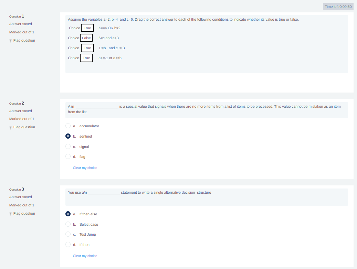
Task: Click 'Answer saved' under Question 1
Action: [21, 24]
